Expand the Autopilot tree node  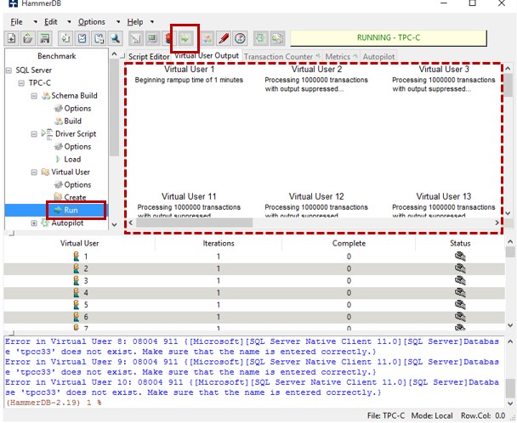(35, 223)
